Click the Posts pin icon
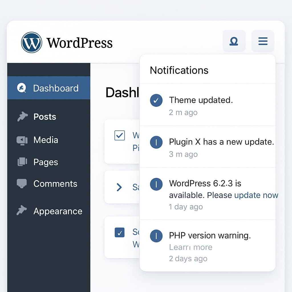 click(22, 117)
